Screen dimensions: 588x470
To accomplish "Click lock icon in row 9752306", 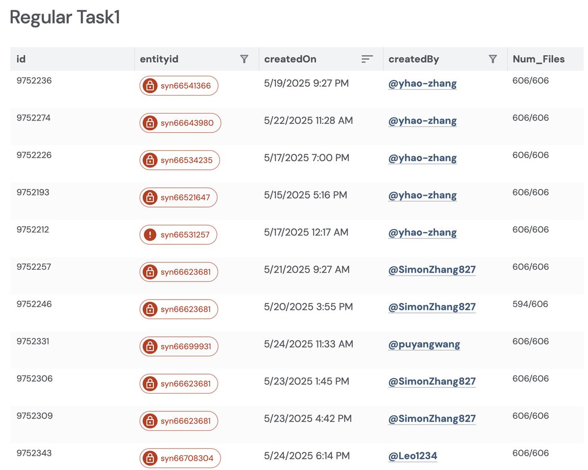I will click(x=150, y=383).
